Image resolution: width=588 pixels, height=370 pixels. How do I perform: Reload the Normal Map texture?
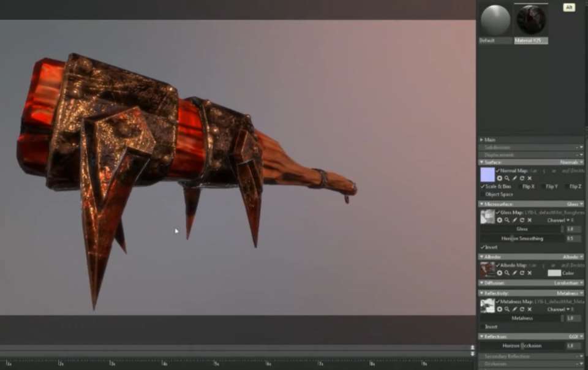pos(522,178)
